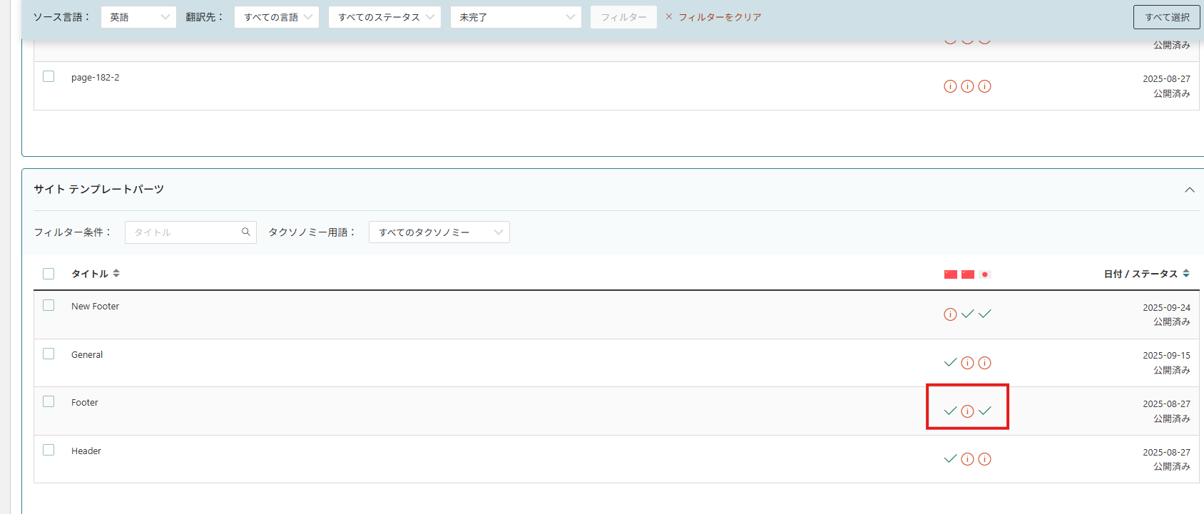Click the Footer row's needs-translation info icon
Screen dimensions: 1204x514
pos(967,411)
